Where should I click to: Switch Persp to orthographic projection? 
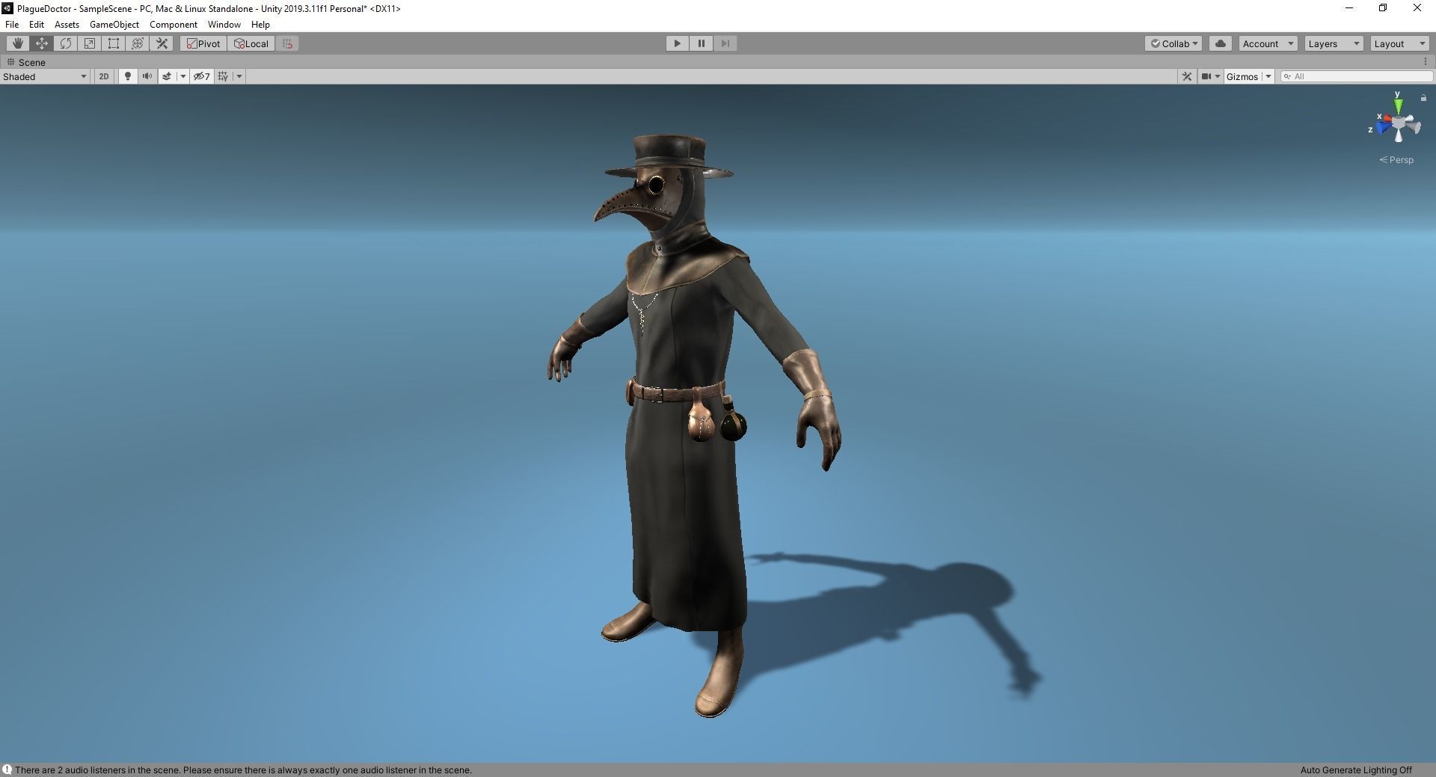(1396, 160)
